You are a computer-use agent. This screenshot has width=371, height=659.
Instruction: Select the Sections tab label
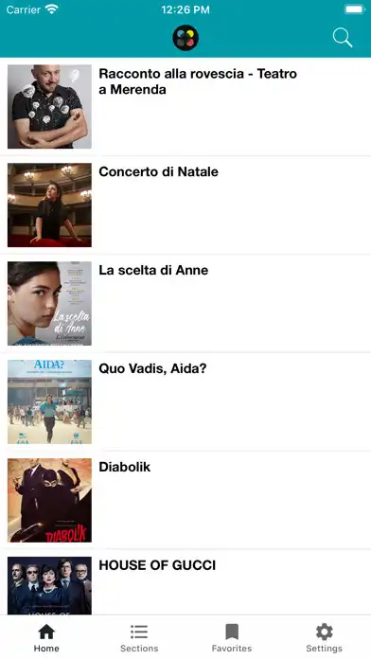[139, 648]
